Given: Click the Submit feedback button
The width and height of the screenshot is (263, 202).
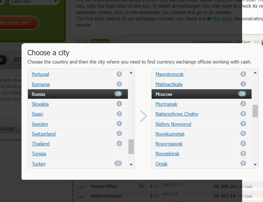Looking at the screenshot, I should point(7,129).
